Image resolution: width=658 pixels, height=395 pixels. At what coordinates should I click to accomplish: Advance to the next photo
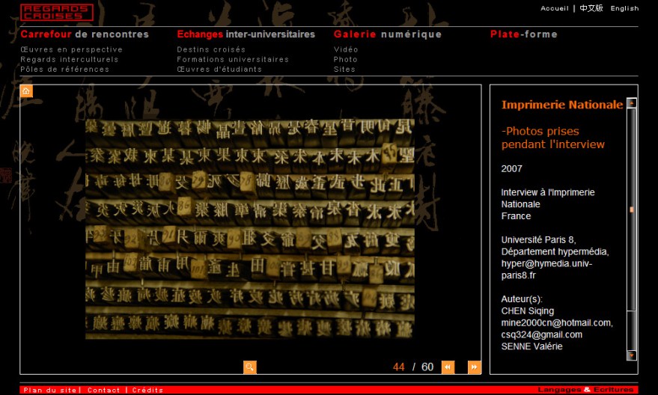474,367
